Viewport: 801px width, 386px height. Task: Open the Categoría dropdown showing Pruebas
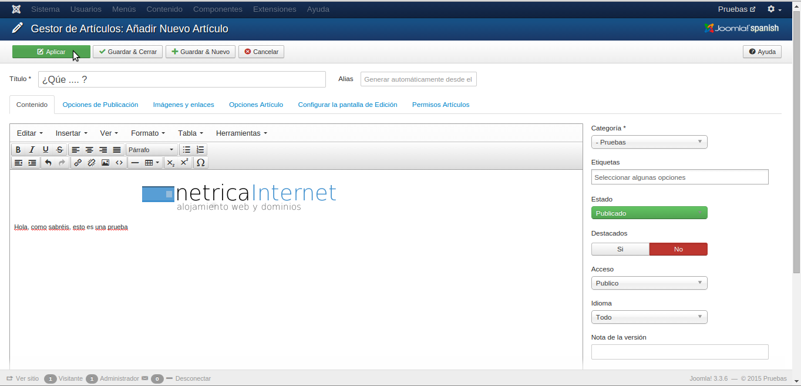[x=649, y=142]
